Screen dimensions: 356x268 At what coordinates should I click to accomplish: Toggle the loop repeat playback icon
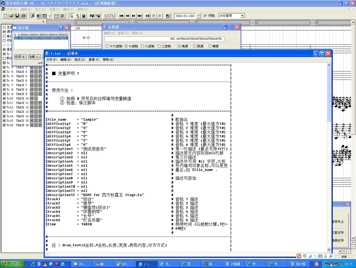[168, 16]
